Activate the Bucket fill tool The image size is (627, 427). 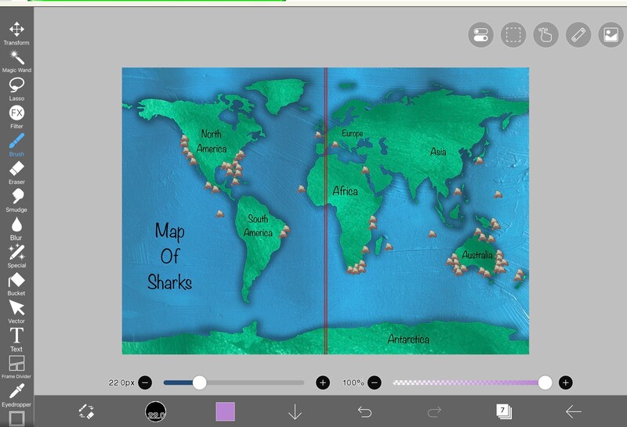point(16,281)
